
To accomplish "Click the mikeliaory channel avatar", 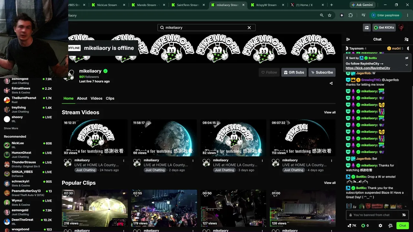I will click(69, 75).
